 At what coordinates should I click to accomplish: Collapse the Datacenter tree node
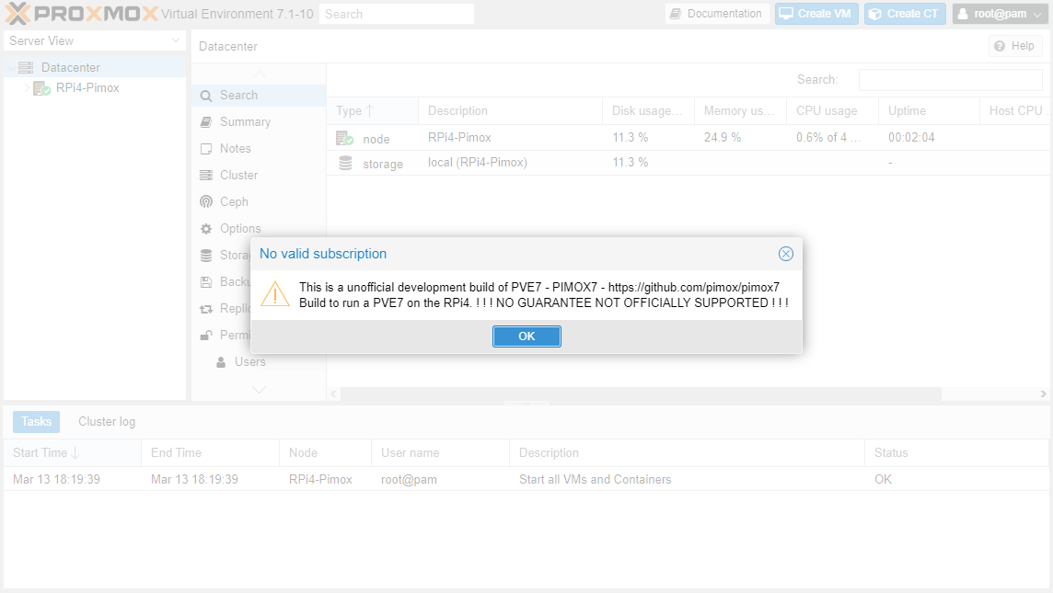click(x=11, y=68)
